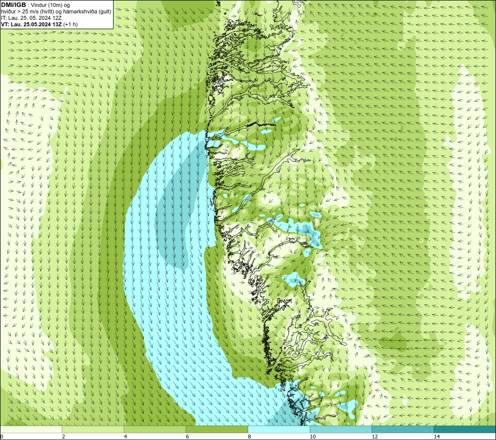Click the 10–12 m/s cyan swatch
The height and width of the screenshot is (440, 496).
(x=341, y=430)
